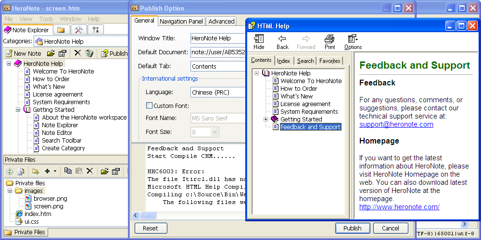This screenshot has width=481, height=240.
Task: Click properties icon in Note Explorer toolbar
Action: tap(62, 53)
